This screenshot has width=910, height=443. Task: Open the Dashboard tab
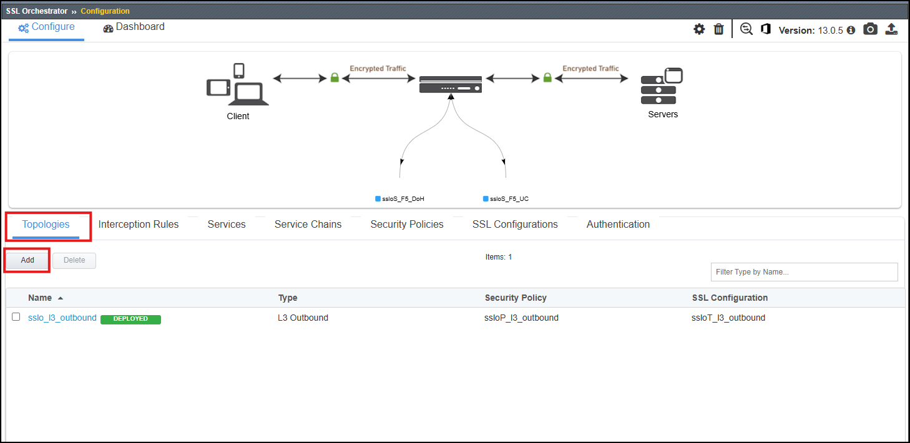134,27
